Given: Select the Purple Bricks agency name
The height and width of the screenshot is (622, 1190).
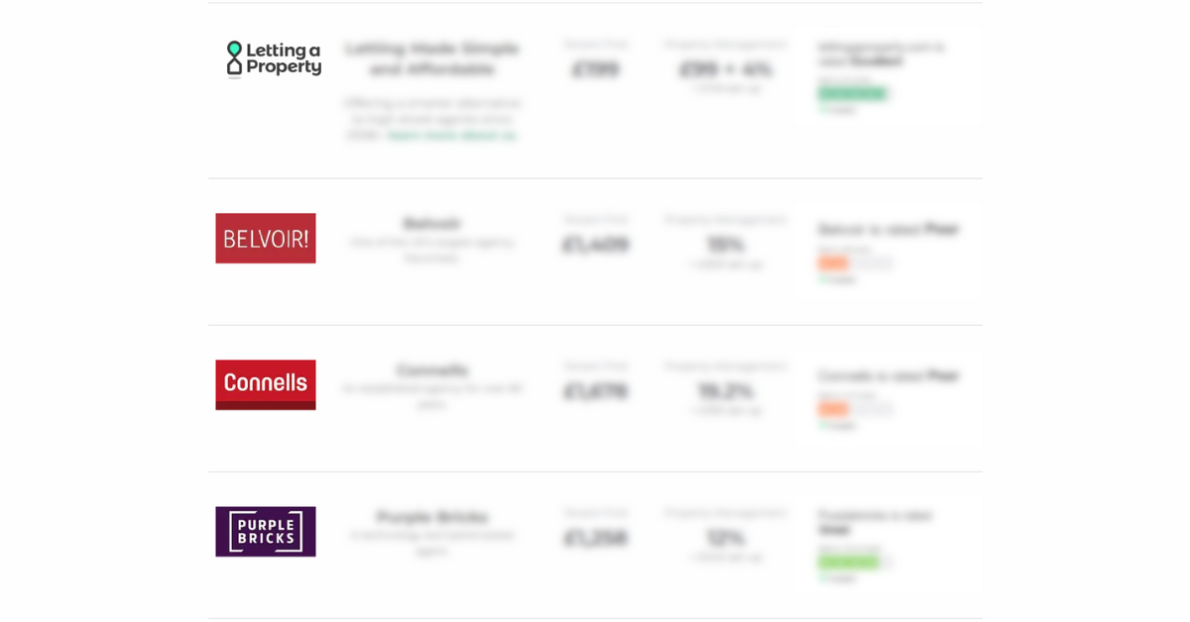Looking at the screenshot, I should click(432, 517).
